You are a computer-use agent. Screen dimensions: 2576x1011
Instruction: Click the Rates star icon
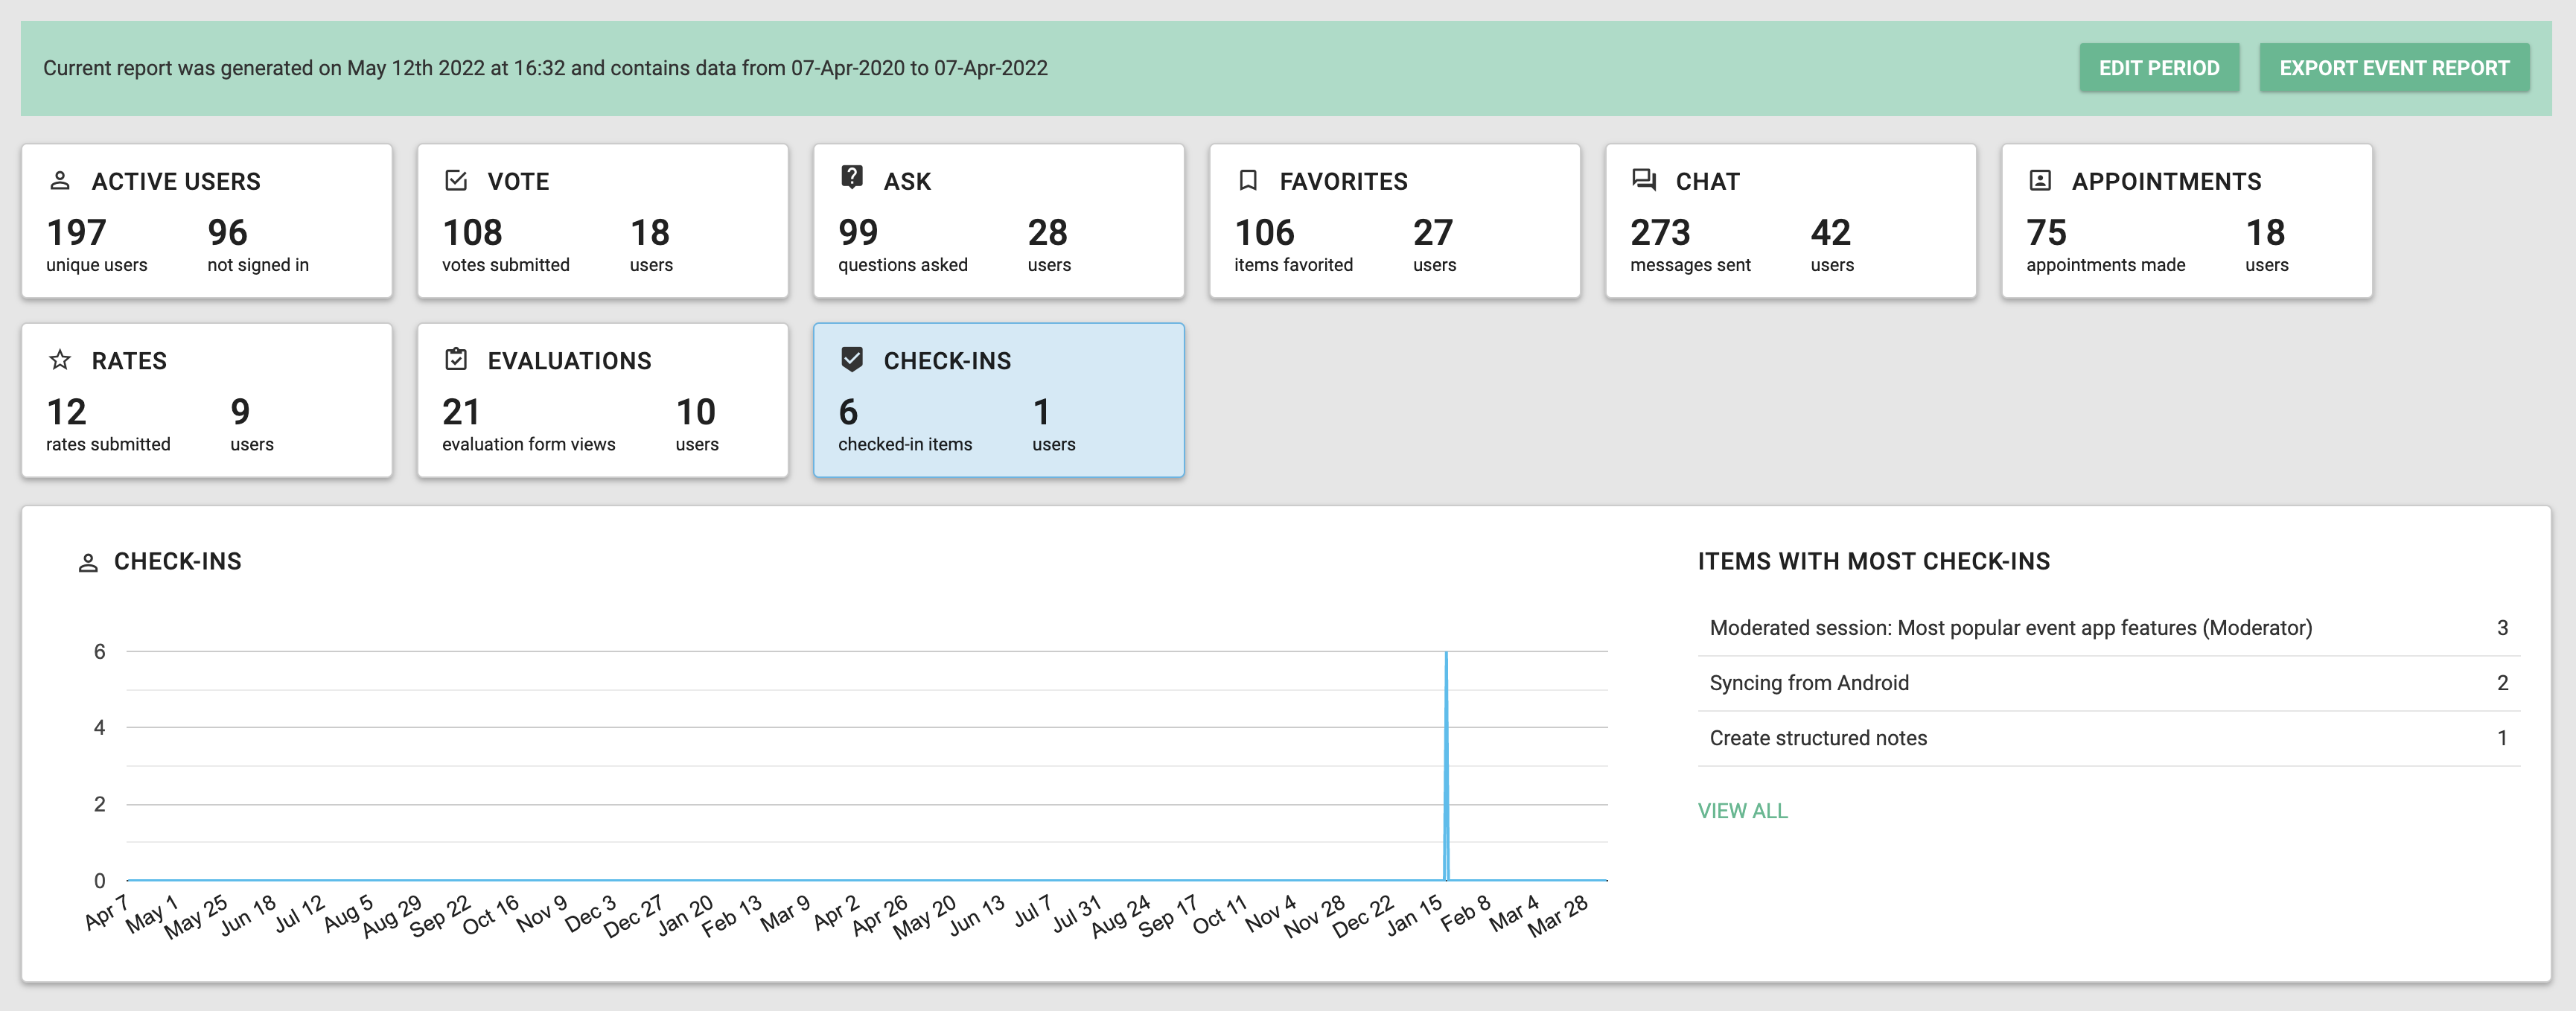tap(60, 360)
